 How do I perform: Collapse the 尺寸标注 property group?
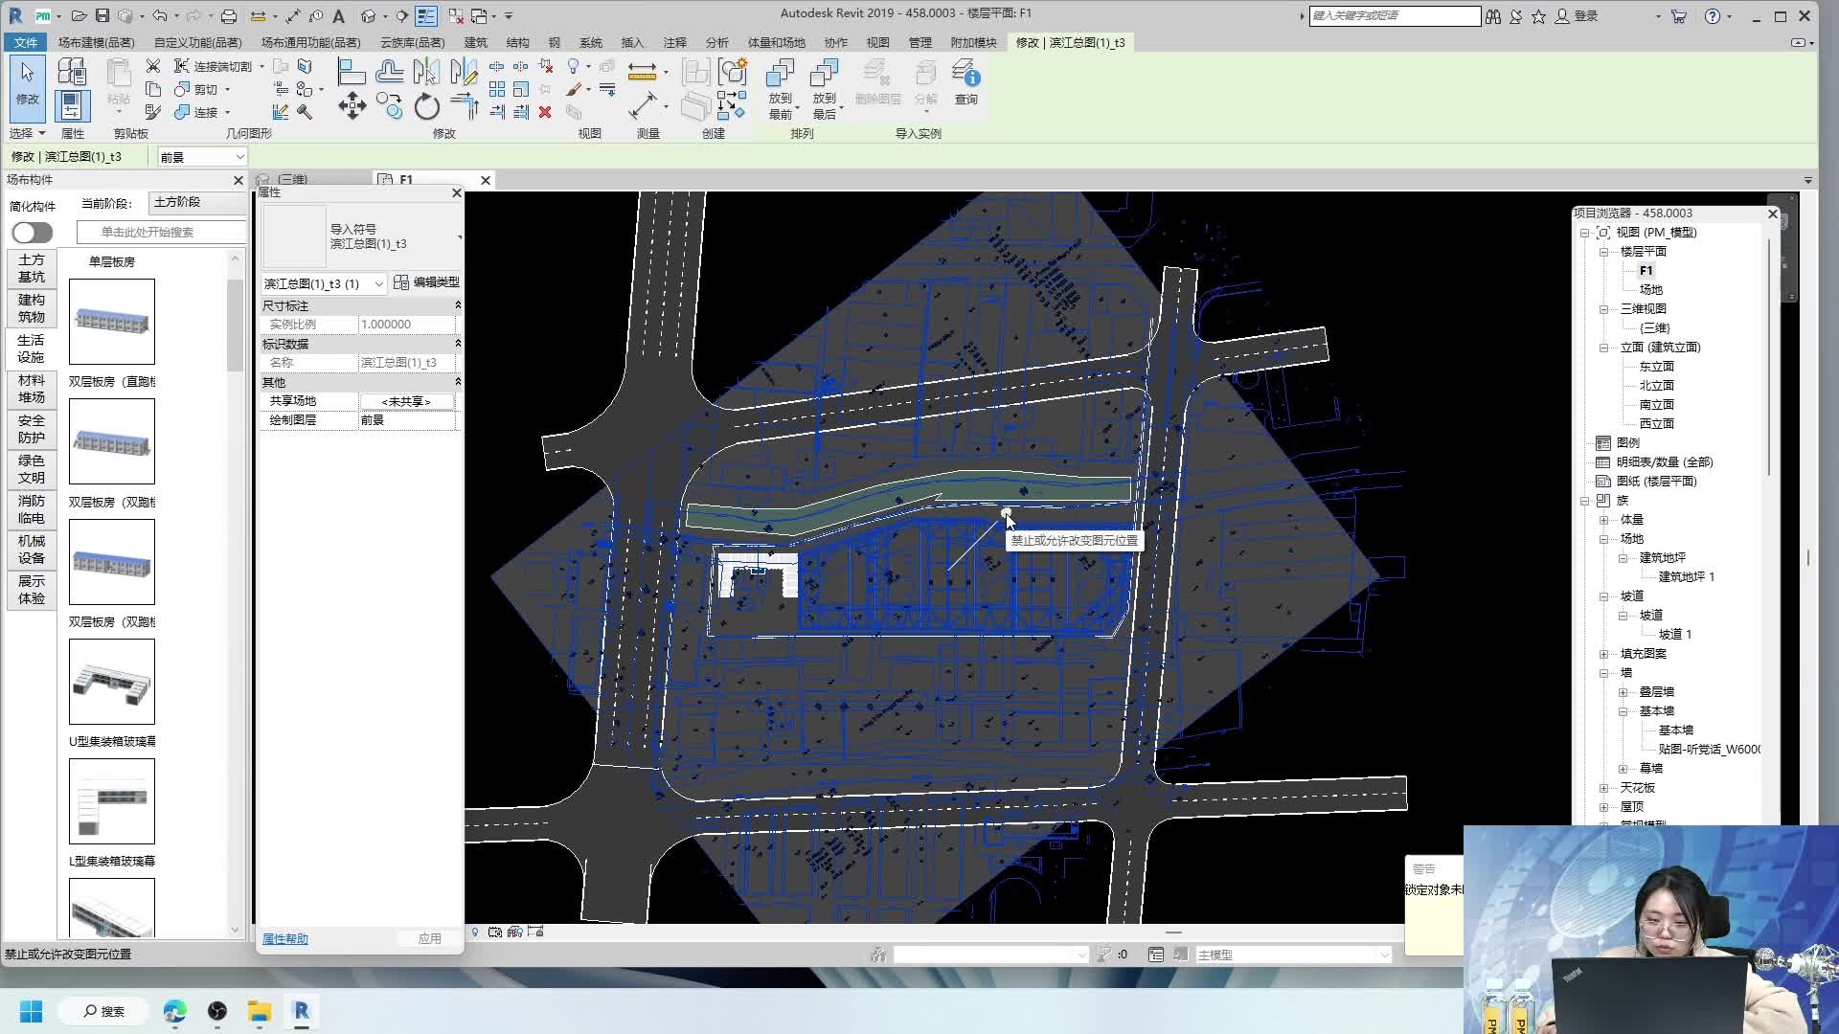pyautogui.click(x=457, y=305)
